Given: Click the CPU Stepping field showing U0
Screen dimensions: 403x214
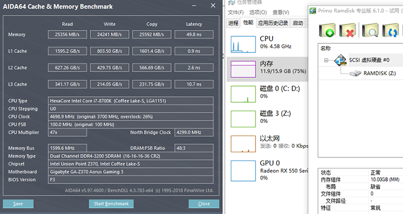Looking at the screenshot, I should coord(131,108).
